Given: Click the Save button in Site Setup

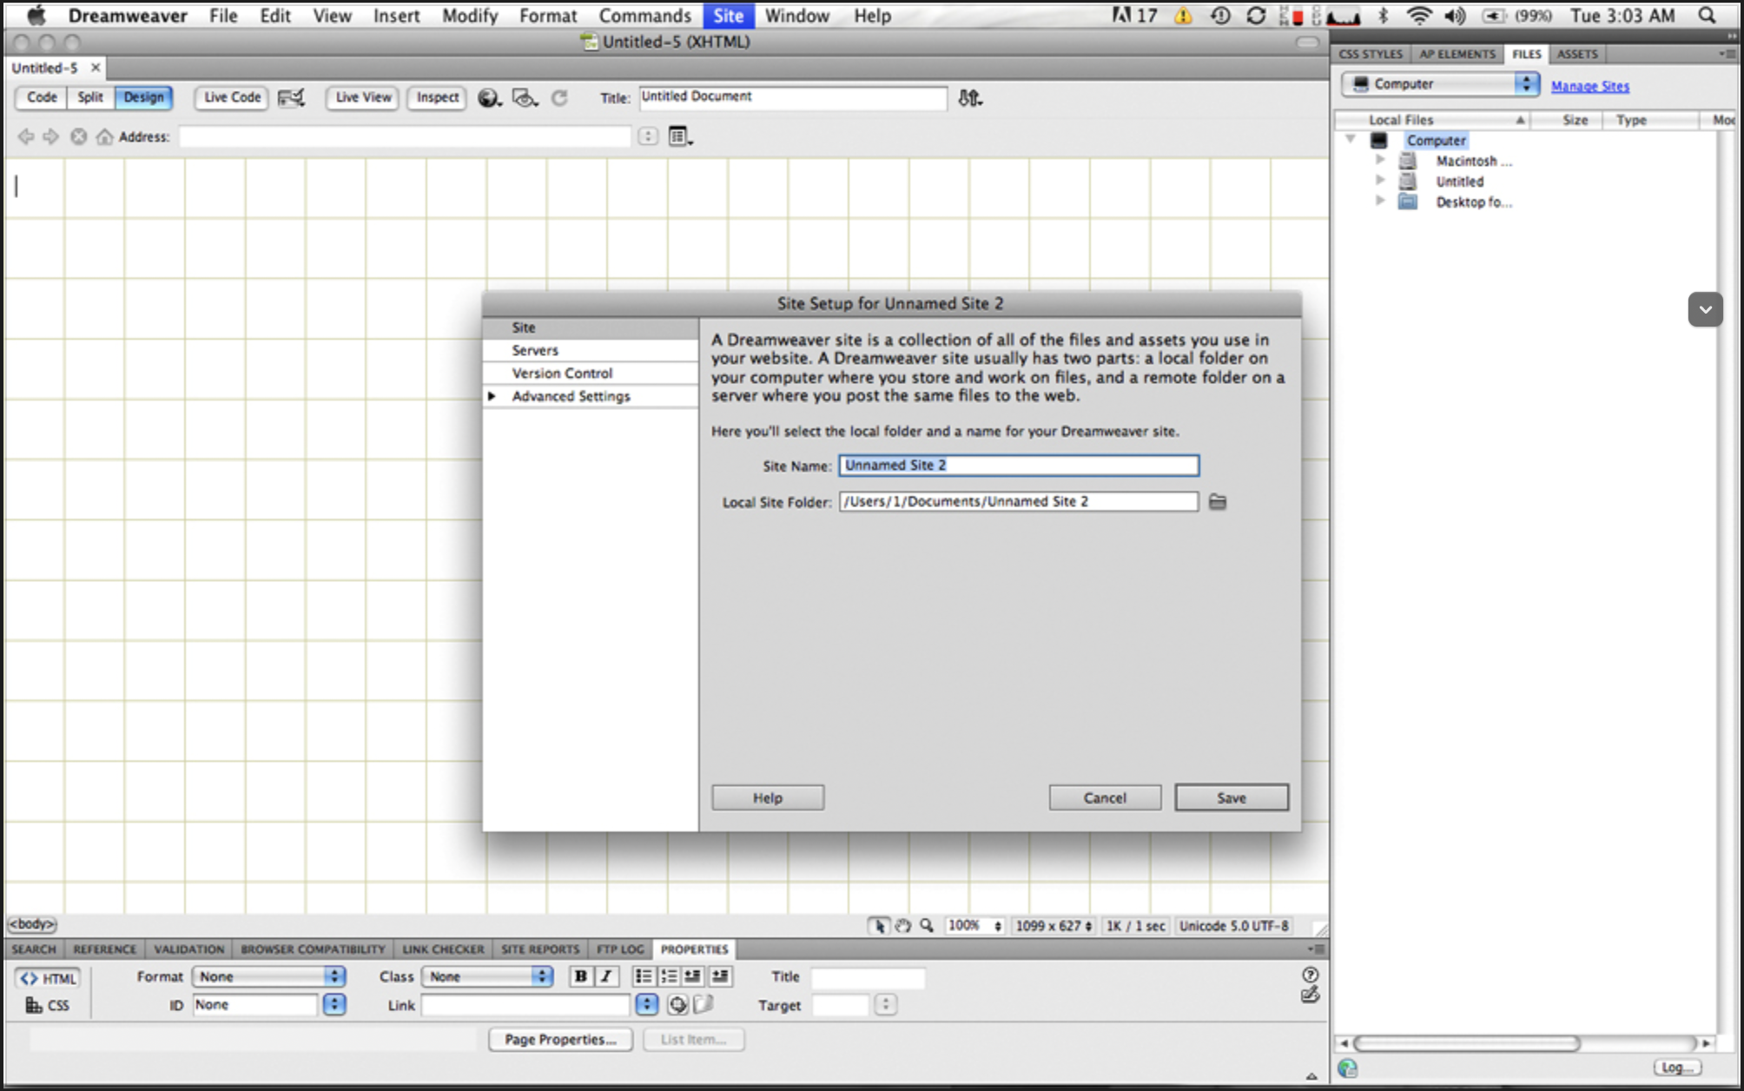Looking at the screenshot, I should 1231,797.
